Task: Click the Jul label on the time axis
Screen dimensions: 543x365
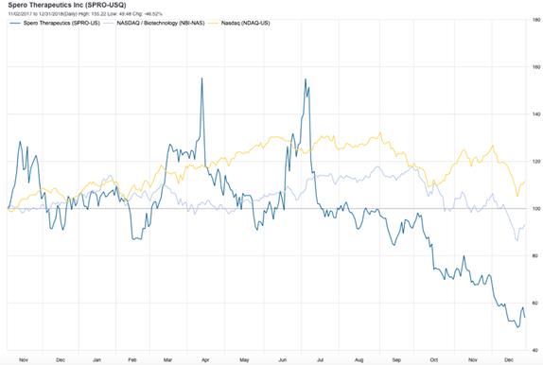Action: click(x=320, y=360)
